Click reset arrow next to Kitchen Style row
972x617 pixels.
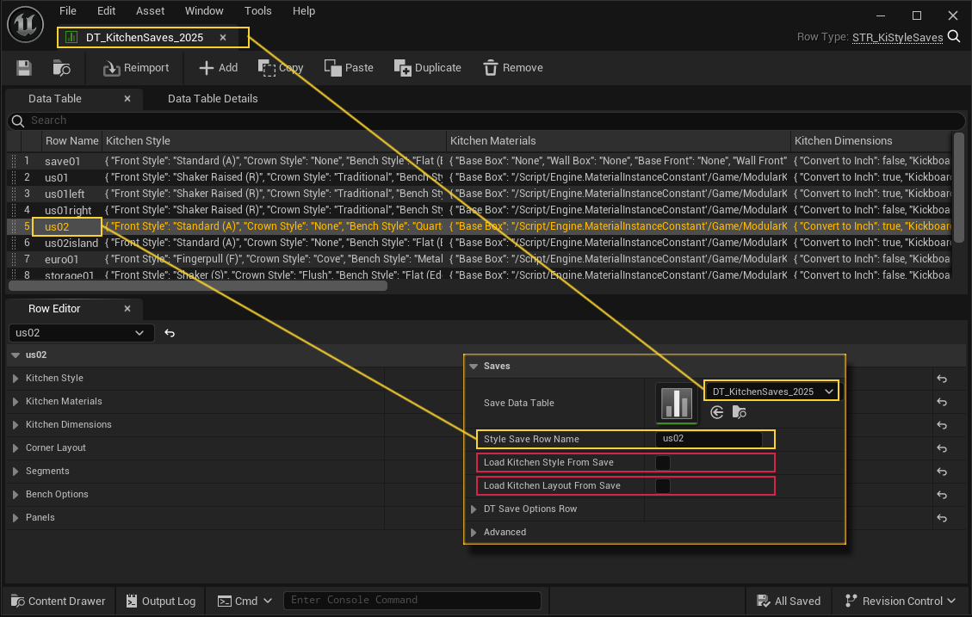pos(942,379)
